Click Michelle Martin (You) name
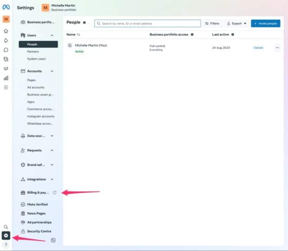The image size is (288, 251). 91,46
